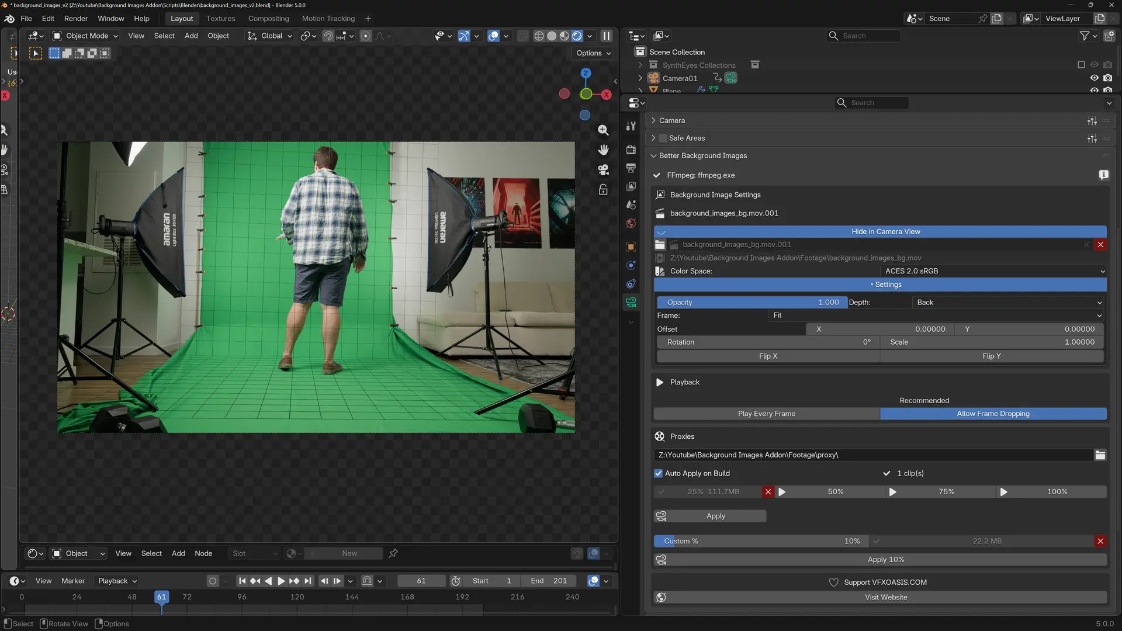The width and height of the screenshot is (1122, 631).
Task: Open the Color Space ACES 2.0 sRGB dropdown
Action: 993,271
